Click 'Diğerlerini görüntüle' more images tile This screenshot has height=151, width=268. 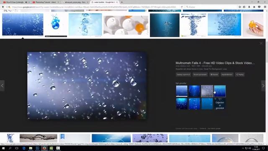tap(220, 104)
